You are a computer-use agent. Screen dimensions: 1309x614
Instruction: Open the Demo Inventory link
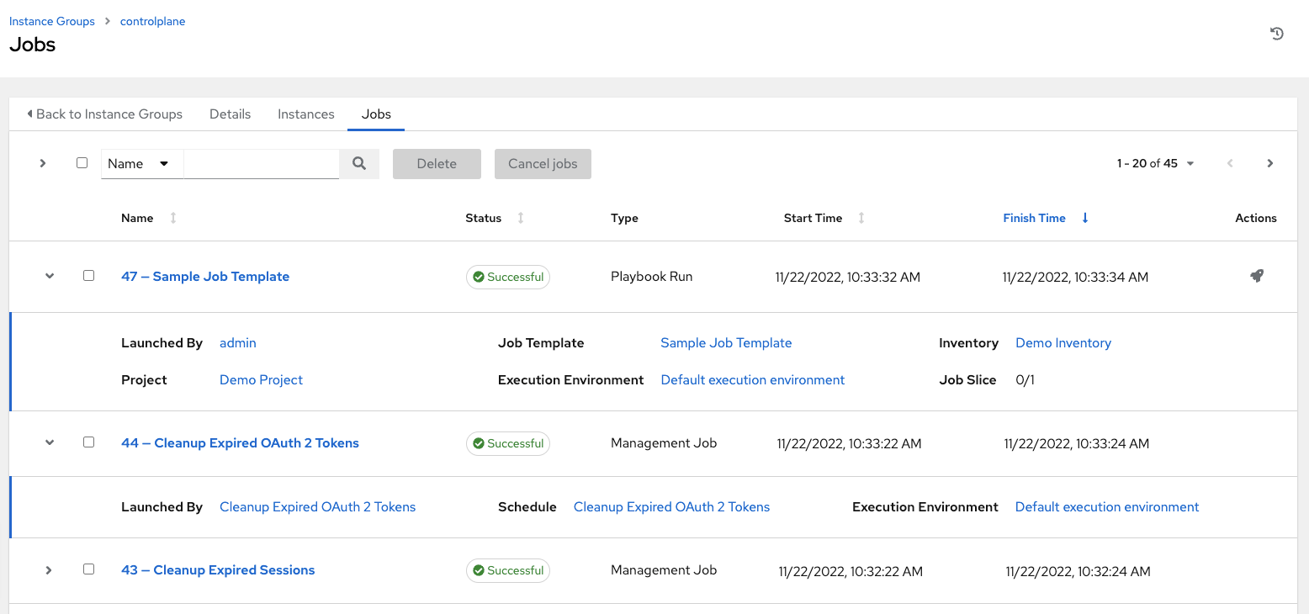(x=1063, y=342)
